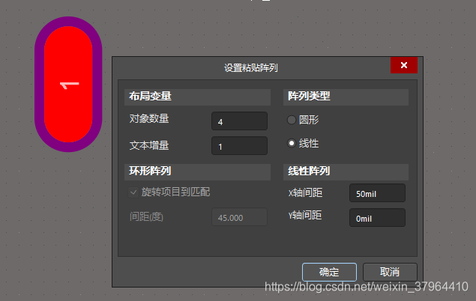Confirm with the 确定 button
Viewport: 476px width, 301px height.
point(329,272)
